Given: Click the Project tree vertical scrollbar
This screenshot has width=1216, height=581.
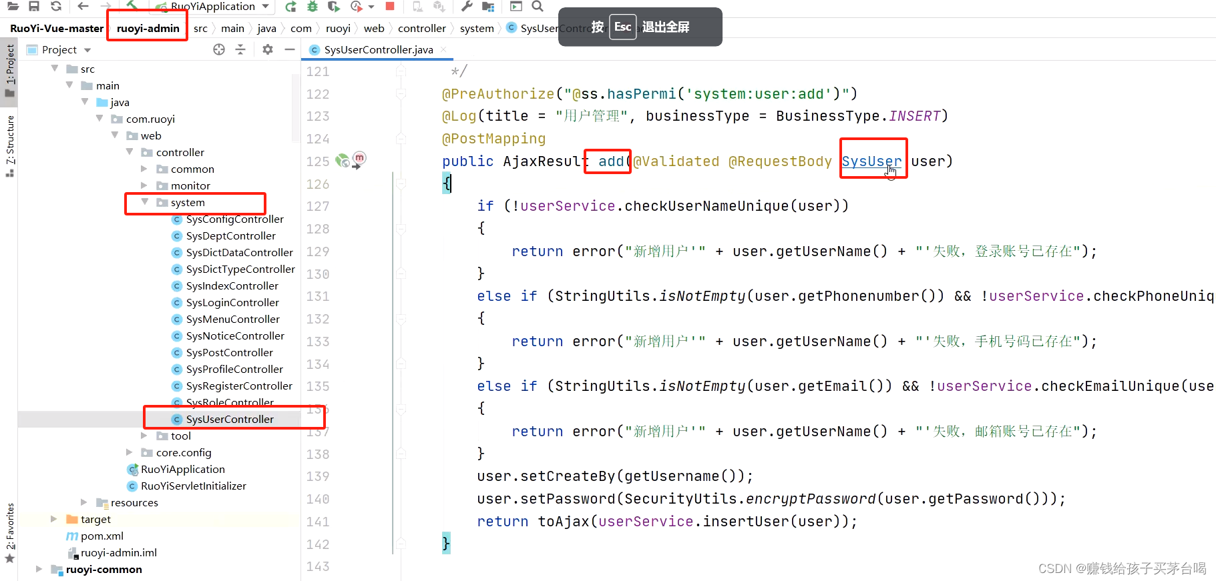Looking at the screenshot, I should (x=296, y=107).
